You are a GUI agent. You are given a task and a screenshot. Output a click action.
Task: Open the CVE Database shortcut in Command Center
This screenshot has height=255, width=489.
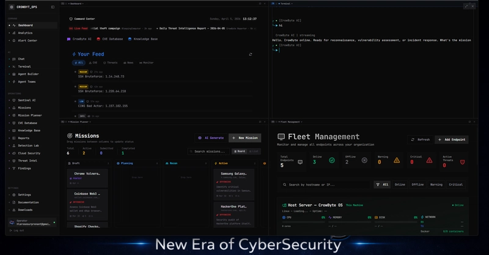[109, 39]
